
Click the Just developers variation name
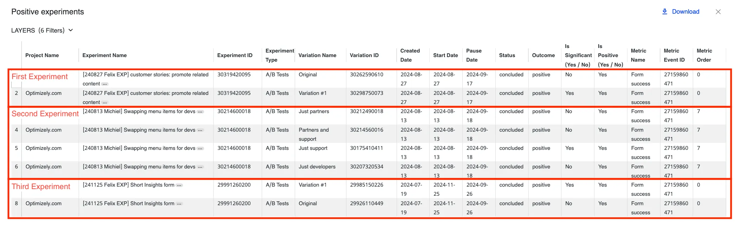[x=317, y=167]
